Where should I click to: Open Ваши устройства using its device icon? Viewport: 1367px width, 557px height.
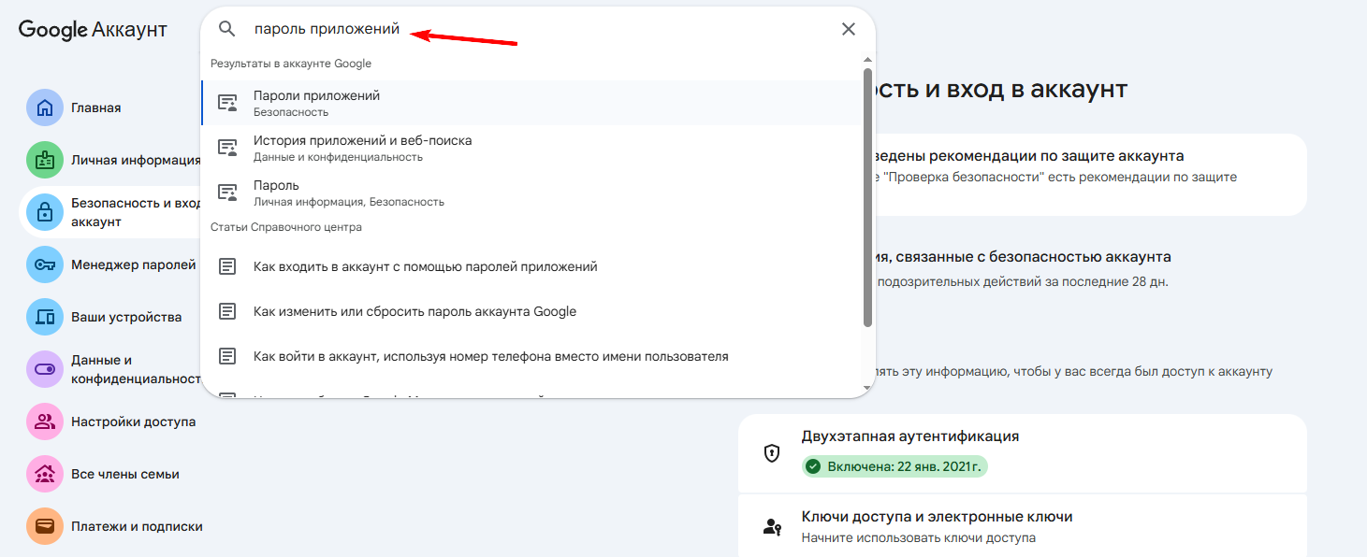[x=45, y=316]
